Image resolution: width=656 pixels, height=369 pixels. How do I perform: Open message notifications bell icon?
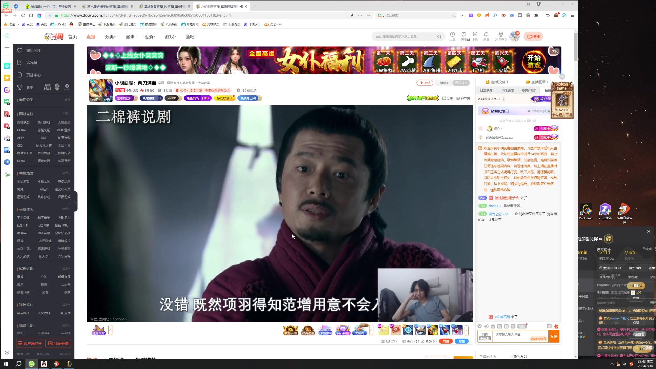pos(486,35)
